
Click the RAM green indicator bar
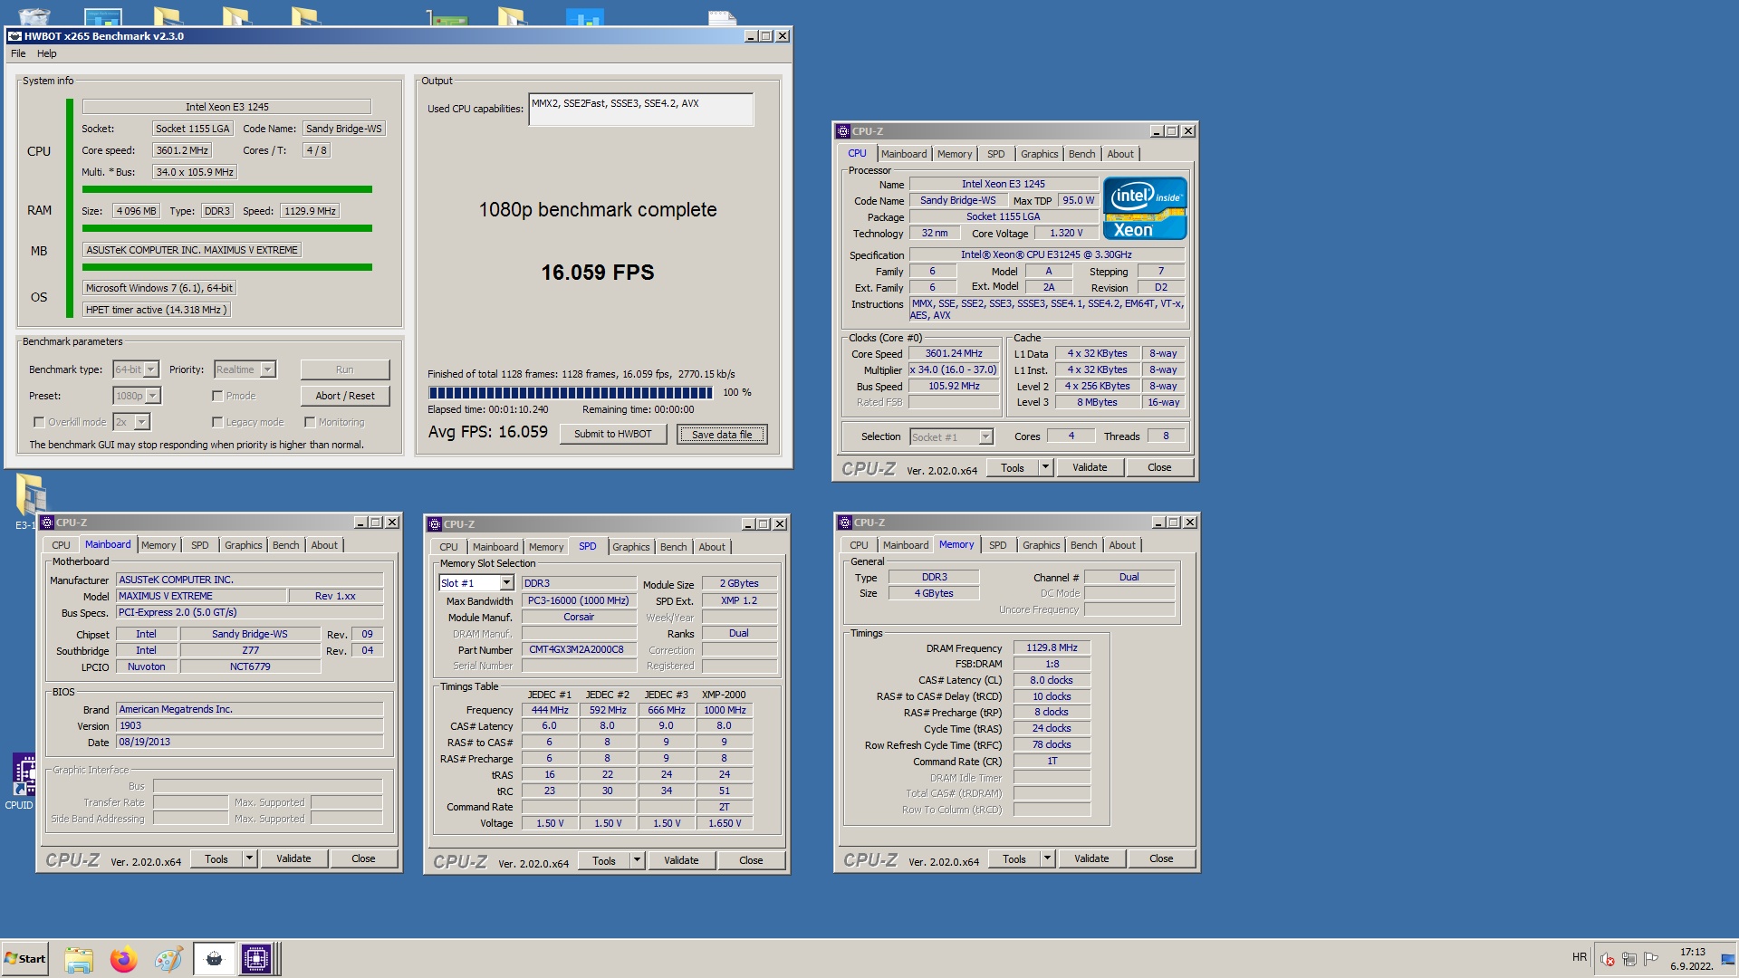pyautogui.click(x=227, y=228)
